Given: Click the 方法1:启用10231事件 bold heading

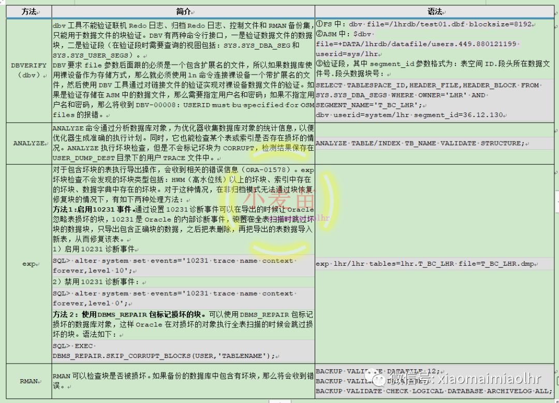Looking at the screenshot, I should [x=93, y=209].
